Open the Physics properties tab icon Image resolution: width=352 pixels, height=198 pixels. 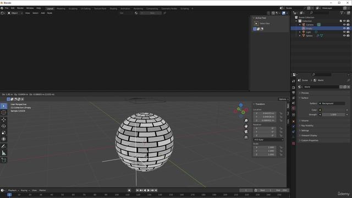tap(293, 127)
